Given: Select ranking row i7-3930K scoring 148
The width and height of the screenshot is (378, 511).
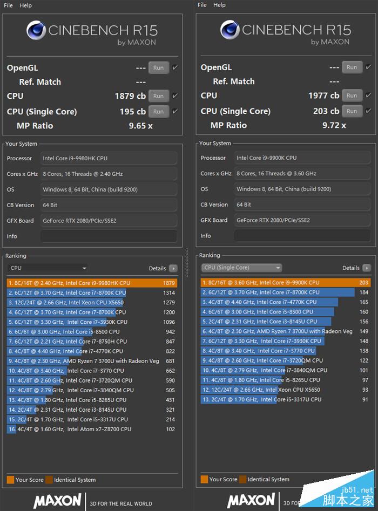Looking at the screenshot, I should (x=286, y=341).
